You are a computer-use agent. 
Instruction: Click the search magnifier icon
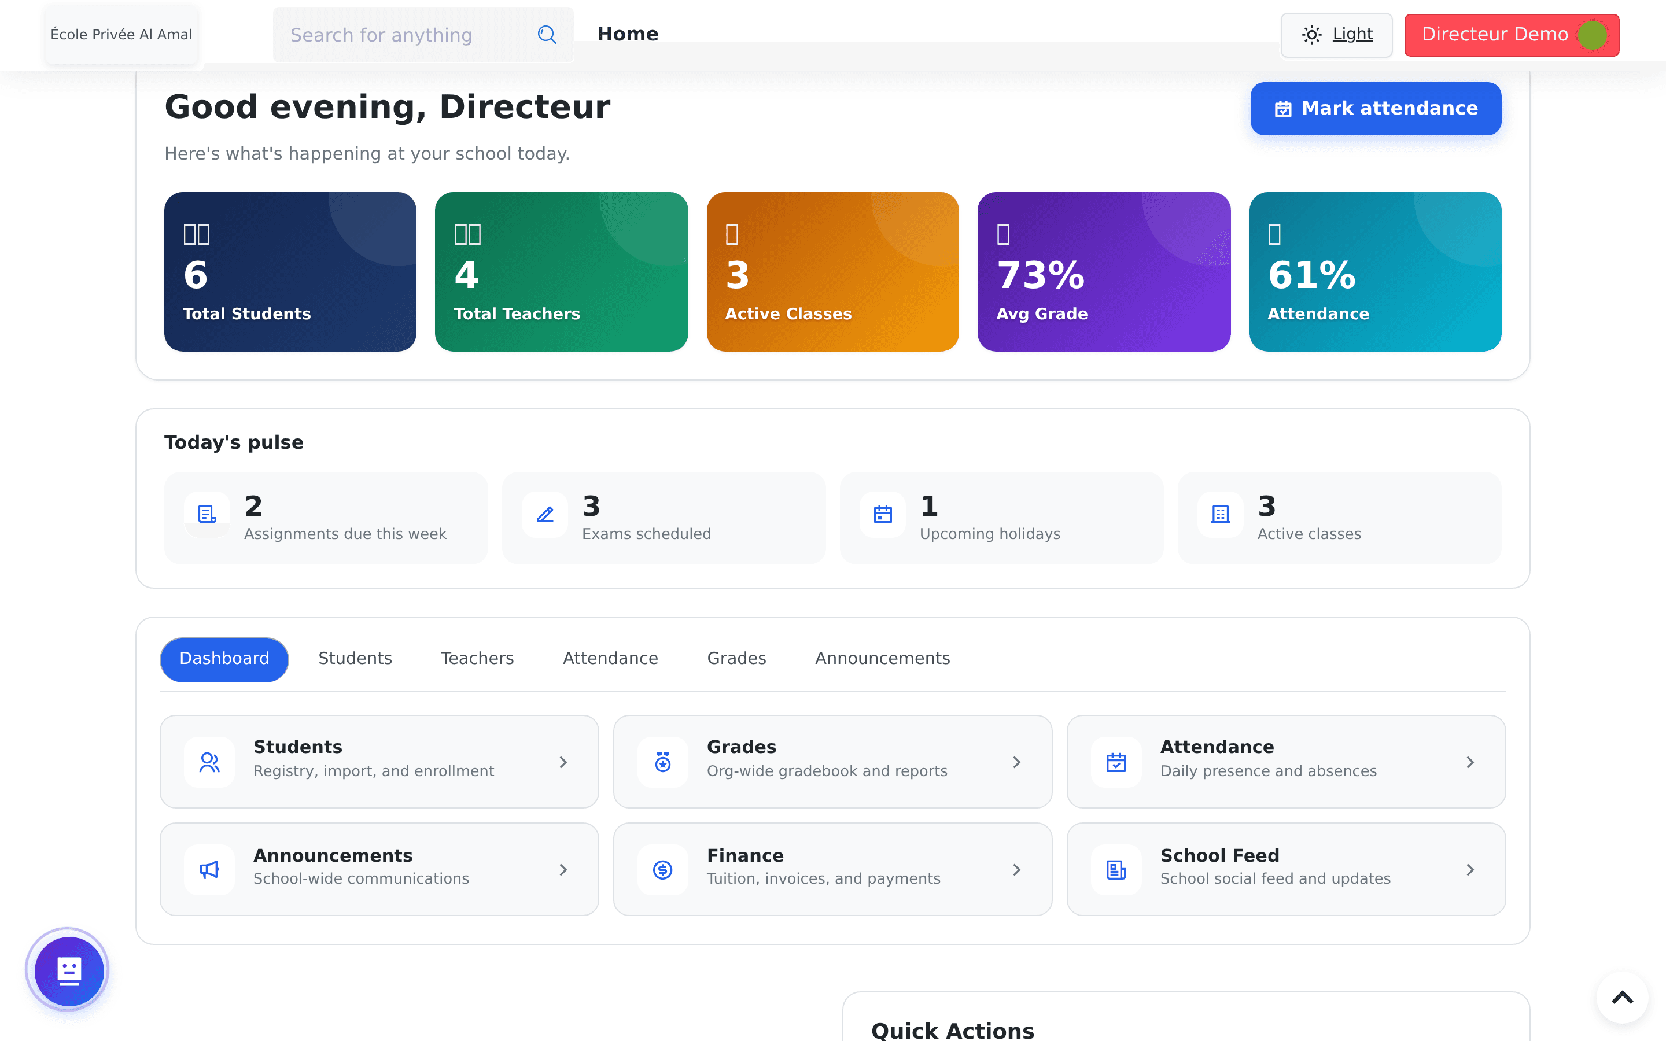point(547,35)
